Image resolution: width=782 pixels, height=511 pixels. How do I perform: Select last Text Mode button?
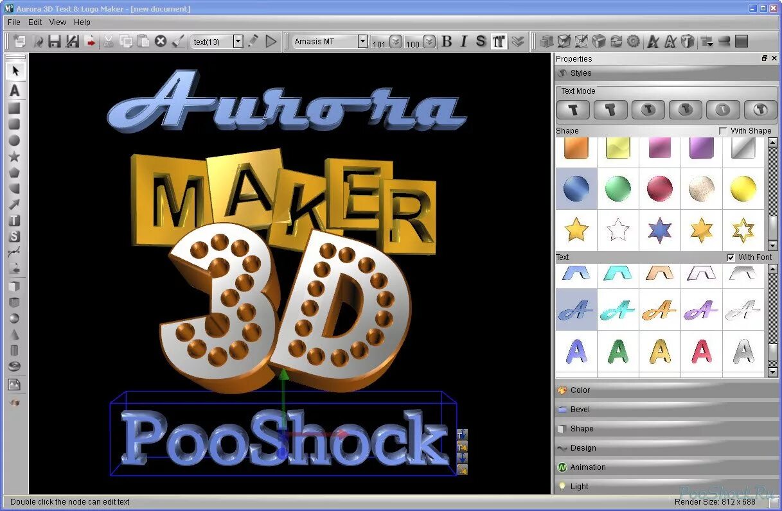760,110
